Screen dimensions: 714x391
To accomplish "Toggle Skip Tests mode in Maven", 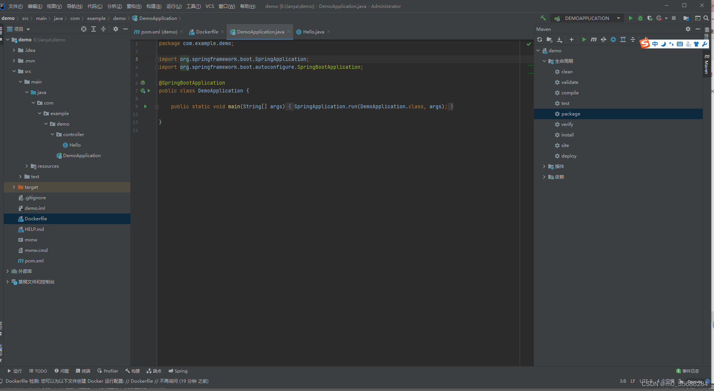I will point(604,39).
